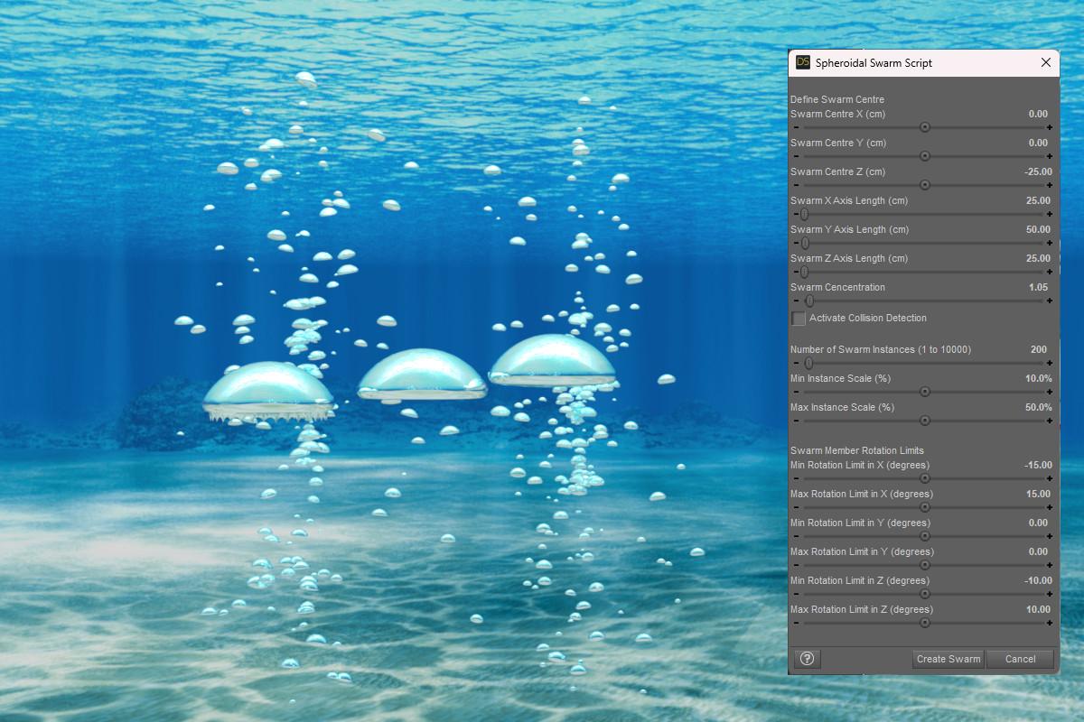Click the Swarm Cencentration slider handle

coord(809,301)
